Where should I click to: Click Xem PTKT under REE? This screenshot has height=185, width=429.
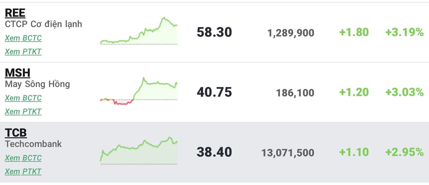coord(23,52)
